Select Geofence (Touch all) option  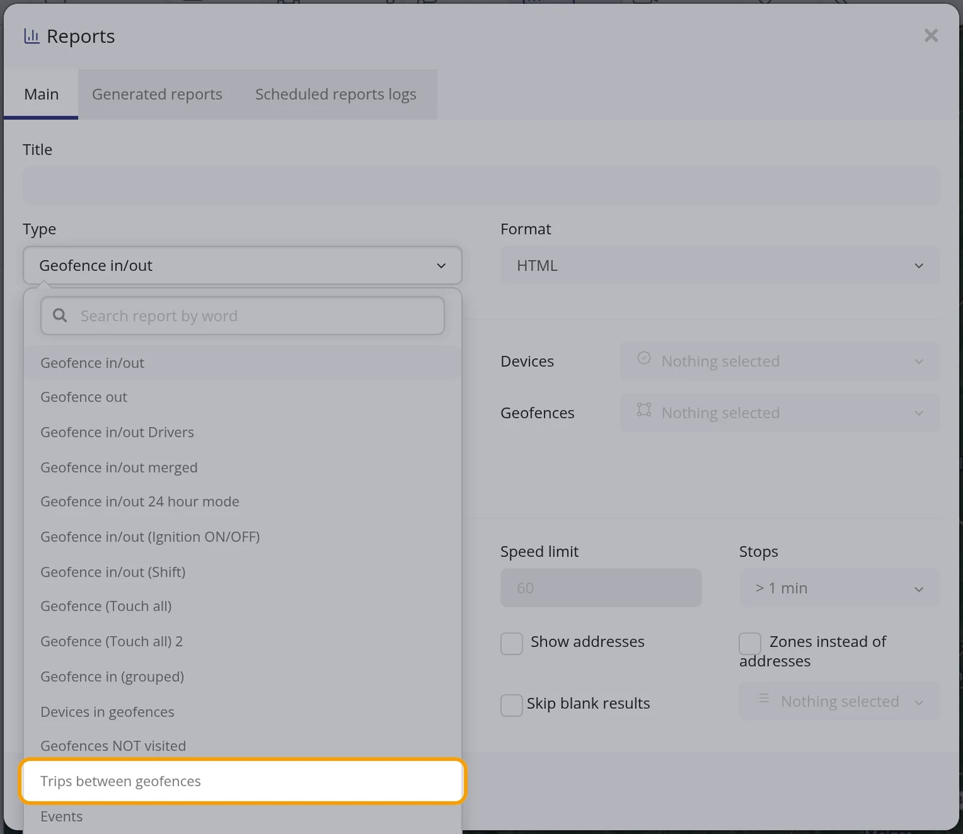(x=242, y=606)
